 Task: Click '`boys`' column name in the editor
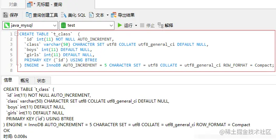tap(32, 50)
